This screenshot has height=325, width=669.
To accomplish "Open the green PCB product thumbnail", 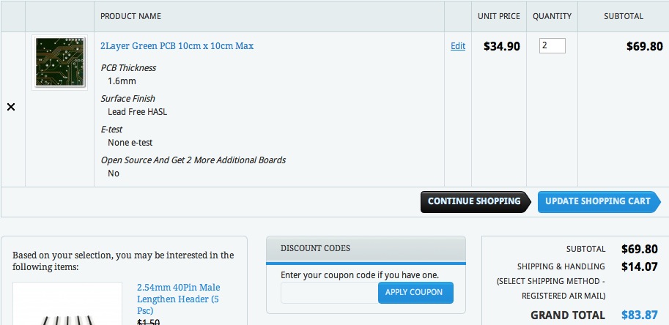I will (x=59, y=63).
